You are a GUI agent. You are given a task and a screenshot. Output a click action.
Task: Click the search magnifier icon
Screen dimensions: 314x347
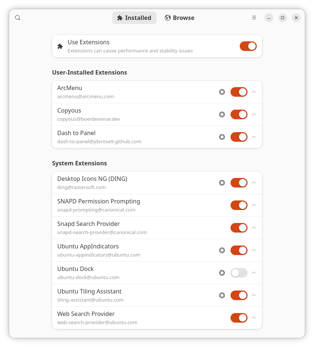18,18
